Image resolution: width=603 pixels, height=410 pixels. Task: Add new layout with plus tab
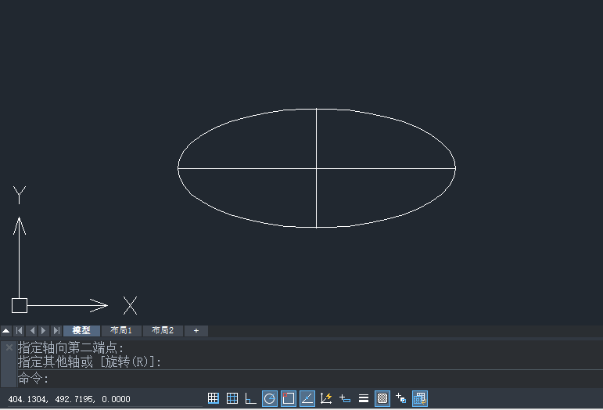point(196,330)
